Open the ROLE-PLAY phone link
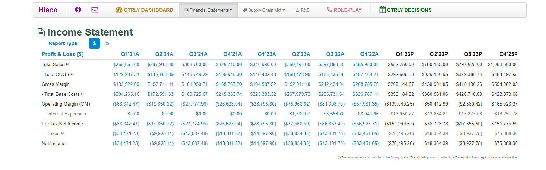Image resolution: width=546 pixels, height=170 pixels. (x=344, y=10)
